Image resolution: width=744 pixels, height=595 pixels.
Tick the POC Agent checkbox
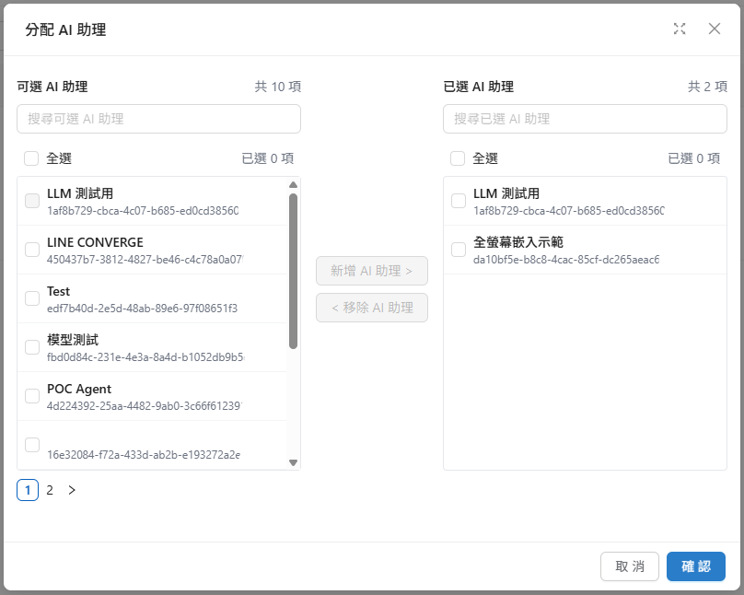coord(32,396)
